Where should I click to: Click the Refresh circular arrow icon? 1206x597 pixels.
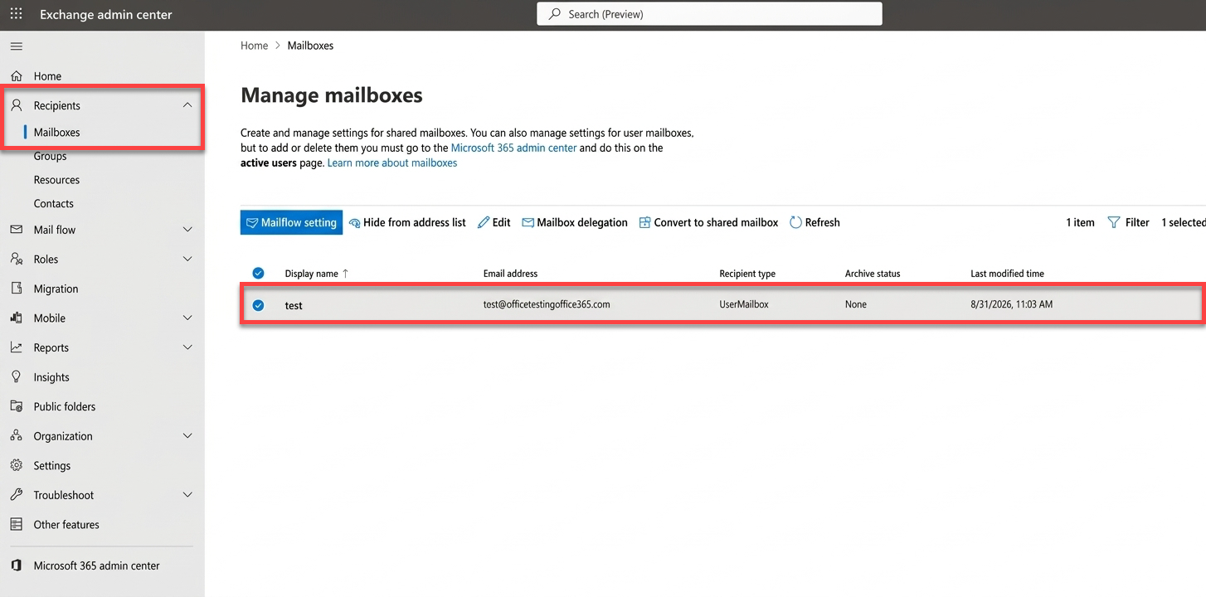795,222
